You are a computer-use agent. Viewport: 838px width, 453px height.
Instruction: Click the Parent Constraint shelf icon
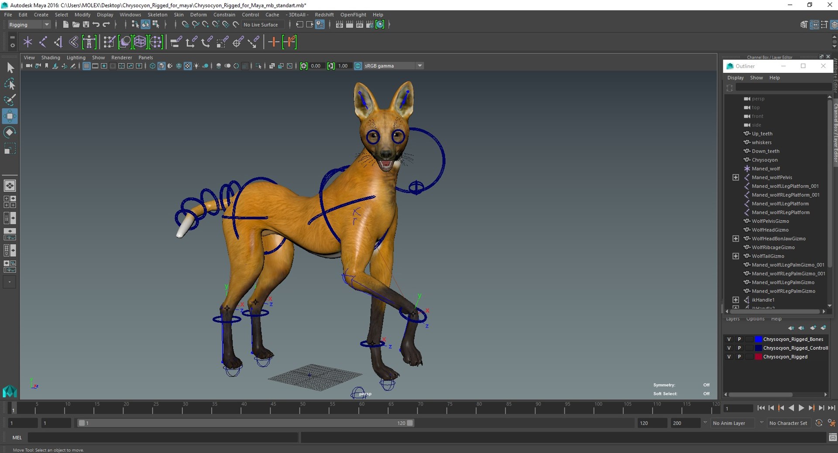coord(175,42)
